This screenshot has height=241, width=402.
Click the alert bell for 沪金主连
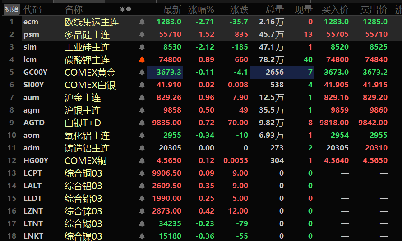tap(142, 97)
